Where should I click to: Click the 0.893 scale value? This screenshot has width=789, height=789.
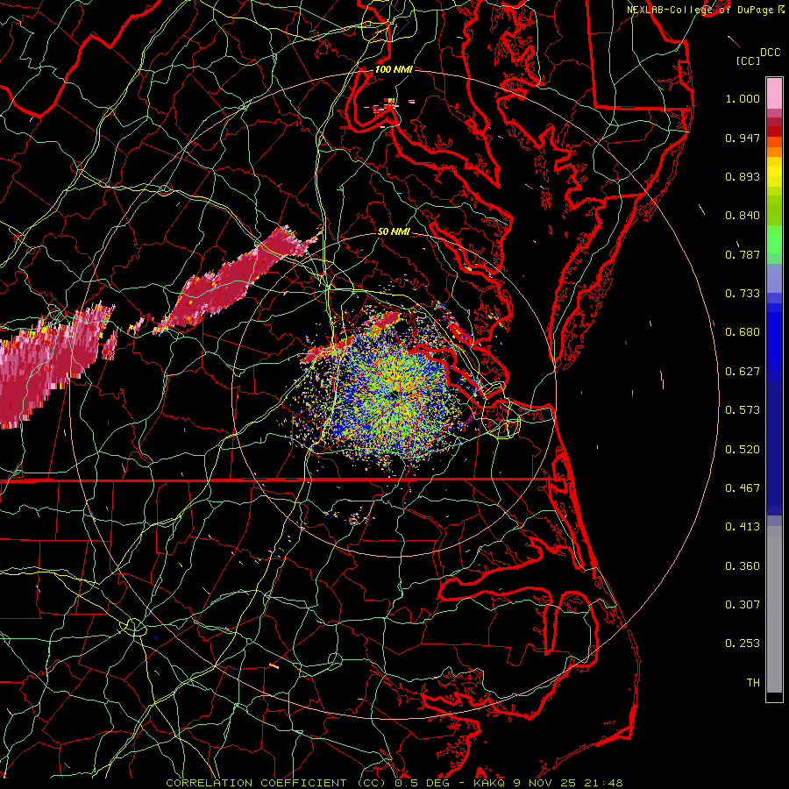tap(743, 176)
